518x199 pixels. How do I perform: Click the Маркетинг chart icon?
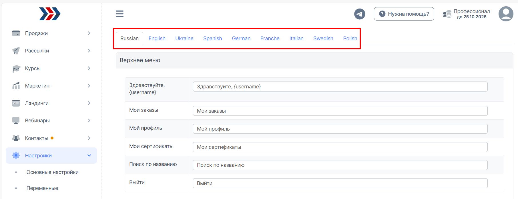click(16, 86)
